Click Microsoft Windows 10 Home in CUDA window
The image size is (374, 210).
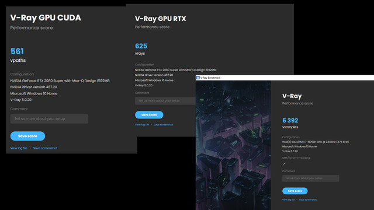34,93
